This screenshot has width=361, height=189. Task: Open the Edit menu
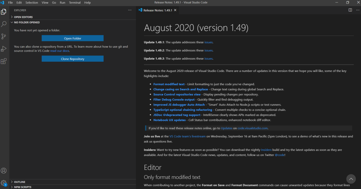(19, 2)
